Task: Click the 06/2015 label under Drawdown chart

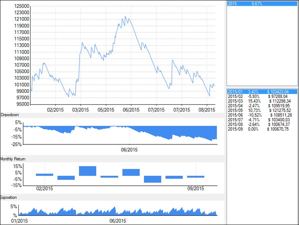Action: coord(129,150)
